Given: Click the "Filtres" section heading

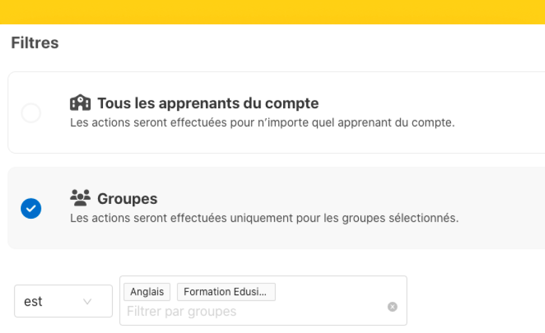Looking at the screenshot, I should (x=35, y=43).
